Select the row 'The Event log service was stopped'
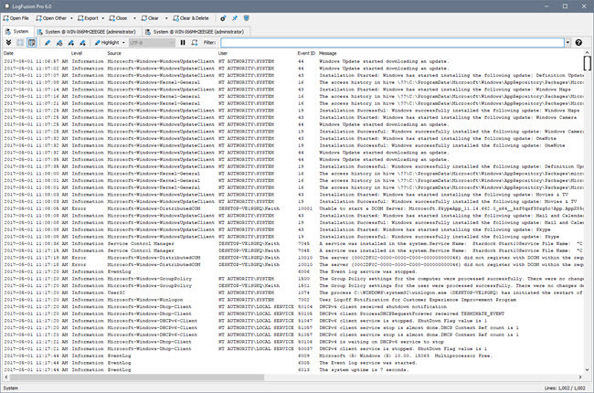 [x=293, y=271]
